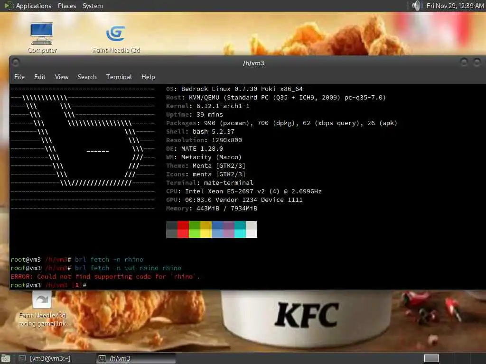Open the terminal Help menu
The width and height of the screenshot is (486, 364).
tap(148, 77)
